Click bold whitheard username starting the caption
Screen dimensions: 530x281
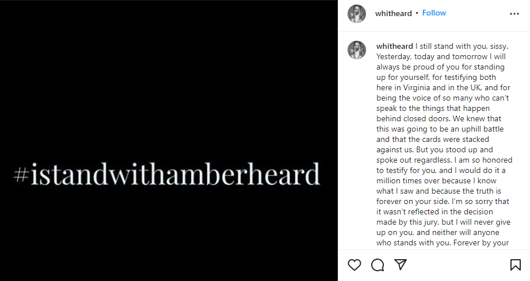(394, 46)
